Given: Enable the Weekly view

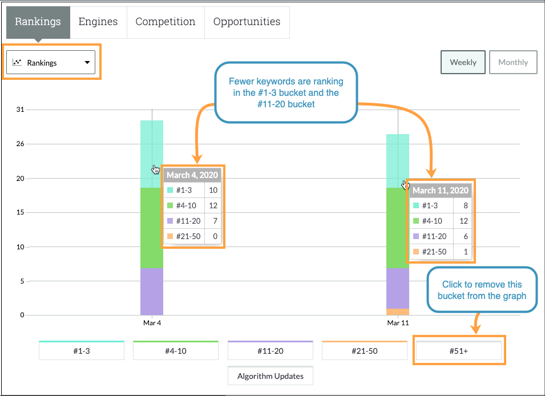Looking at the screenshot, I should pos(463,62).
